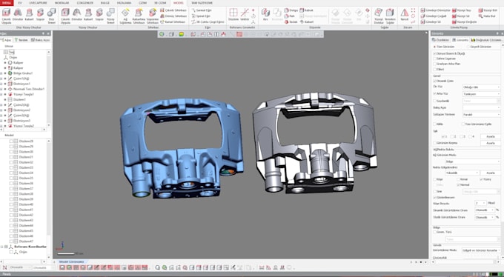504x277 pixels.
Task: Open the Özellikler panel tab
Action: pos(440,40)
